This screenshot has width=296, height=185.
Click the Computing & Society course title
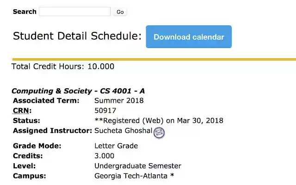(x=78, y=91)
